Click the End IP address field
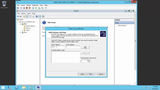Viewport: 160px width, 90px height. coord(73,47)
